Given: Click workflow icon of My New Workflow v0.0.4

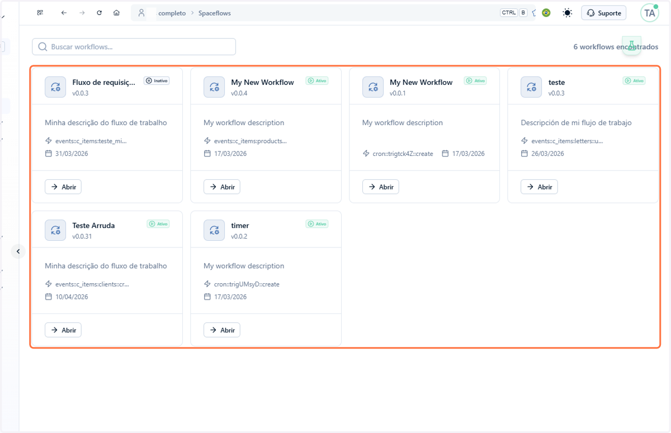Looking at the screenshot, I should click(x=214, y=87).
